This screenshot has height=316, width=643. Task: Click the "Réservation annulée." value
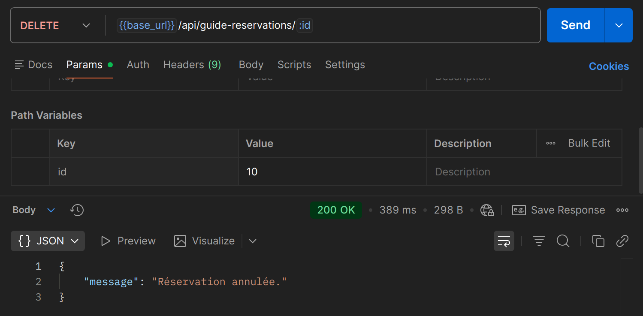(219, 282)
